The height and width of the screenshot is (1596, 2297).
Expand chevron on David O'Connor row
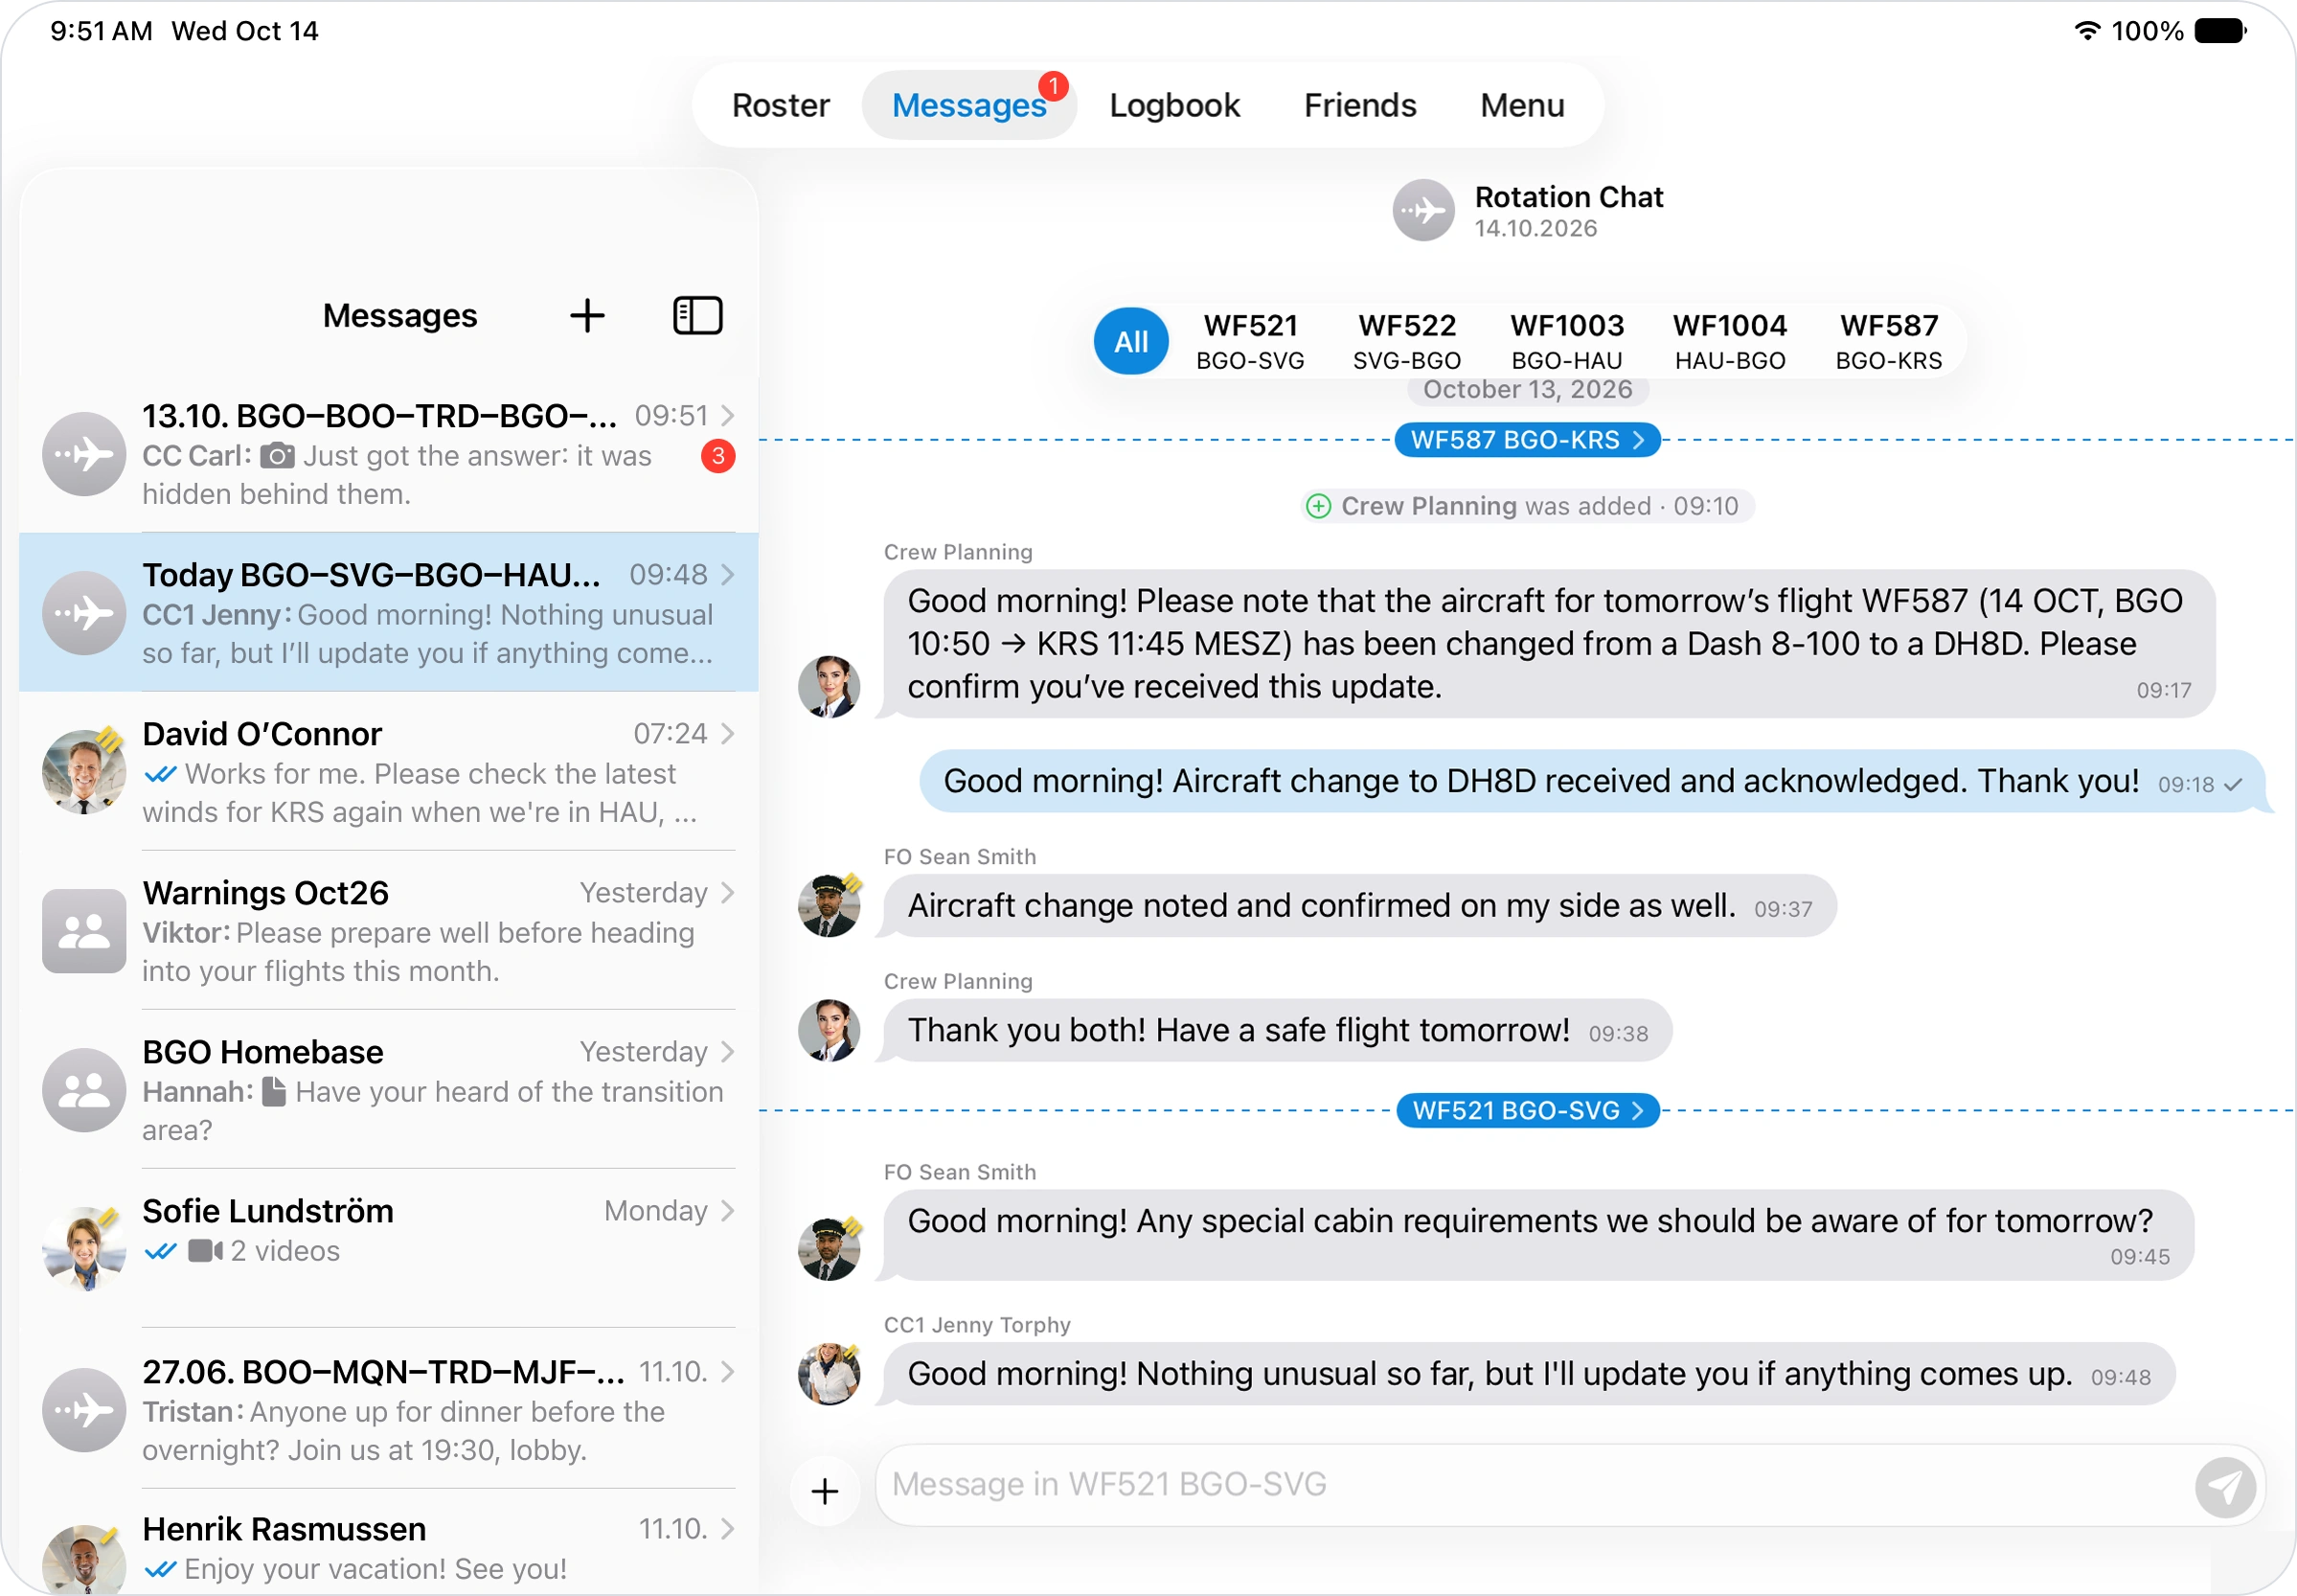[728, 733]
